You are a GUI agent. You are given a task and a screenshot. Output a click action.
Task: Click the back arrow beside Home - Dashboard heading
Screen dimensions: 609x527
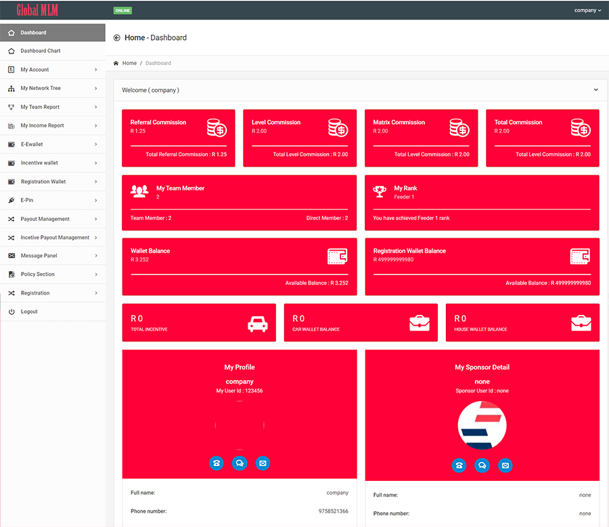[116, 37]
